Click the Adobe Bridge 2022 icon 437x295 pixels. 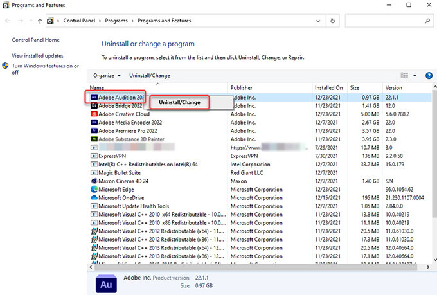(x=94, y=105)
